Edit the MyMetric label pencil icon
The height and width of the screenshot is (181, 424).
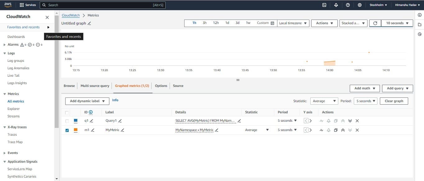click(122, 130)
